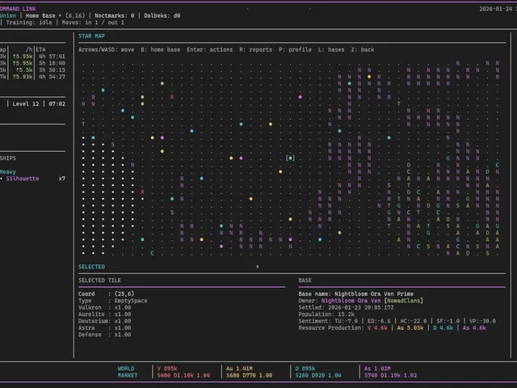Select the yellow S marker above the white dot field
The height and width of the screenshot is (388, 517).
click(113, 145)
